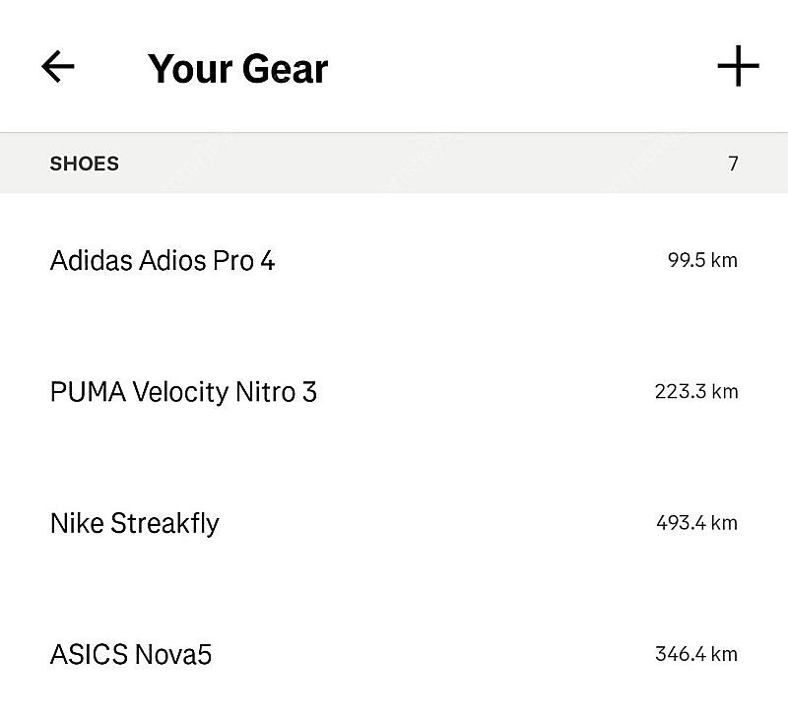Choose the ASICS Nova5 shoe entry
The height and width of the screenshot is (720, 788).
[x=394, y=654]
